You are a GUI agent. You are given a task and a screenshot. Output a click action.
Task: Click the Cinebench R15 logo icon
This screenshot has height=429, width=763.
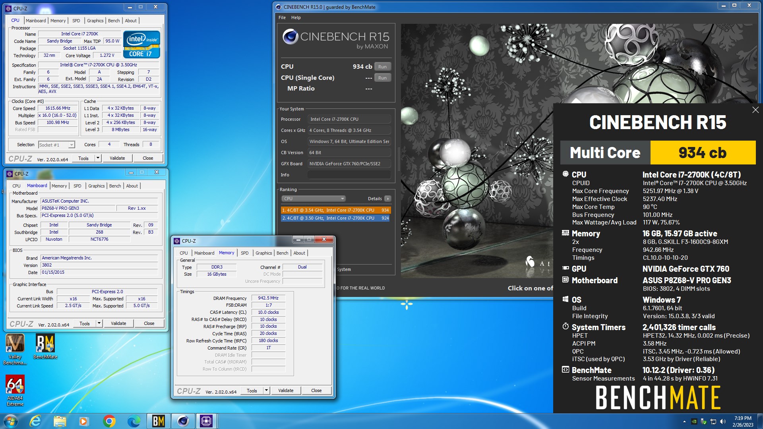290,37
